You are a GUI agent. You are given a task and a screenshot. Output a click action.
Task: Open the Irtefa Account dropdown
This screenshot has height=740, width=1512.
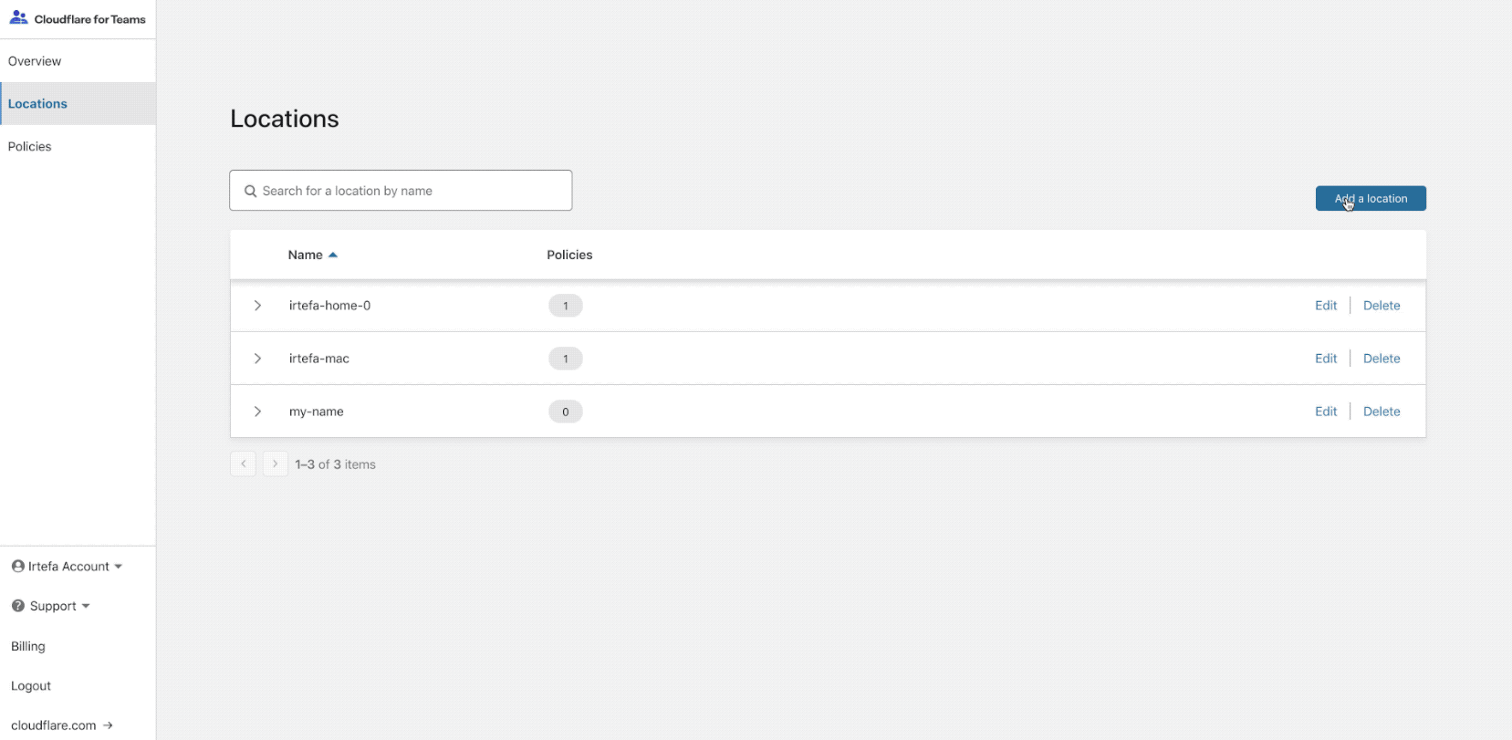(x=67, y=567)
